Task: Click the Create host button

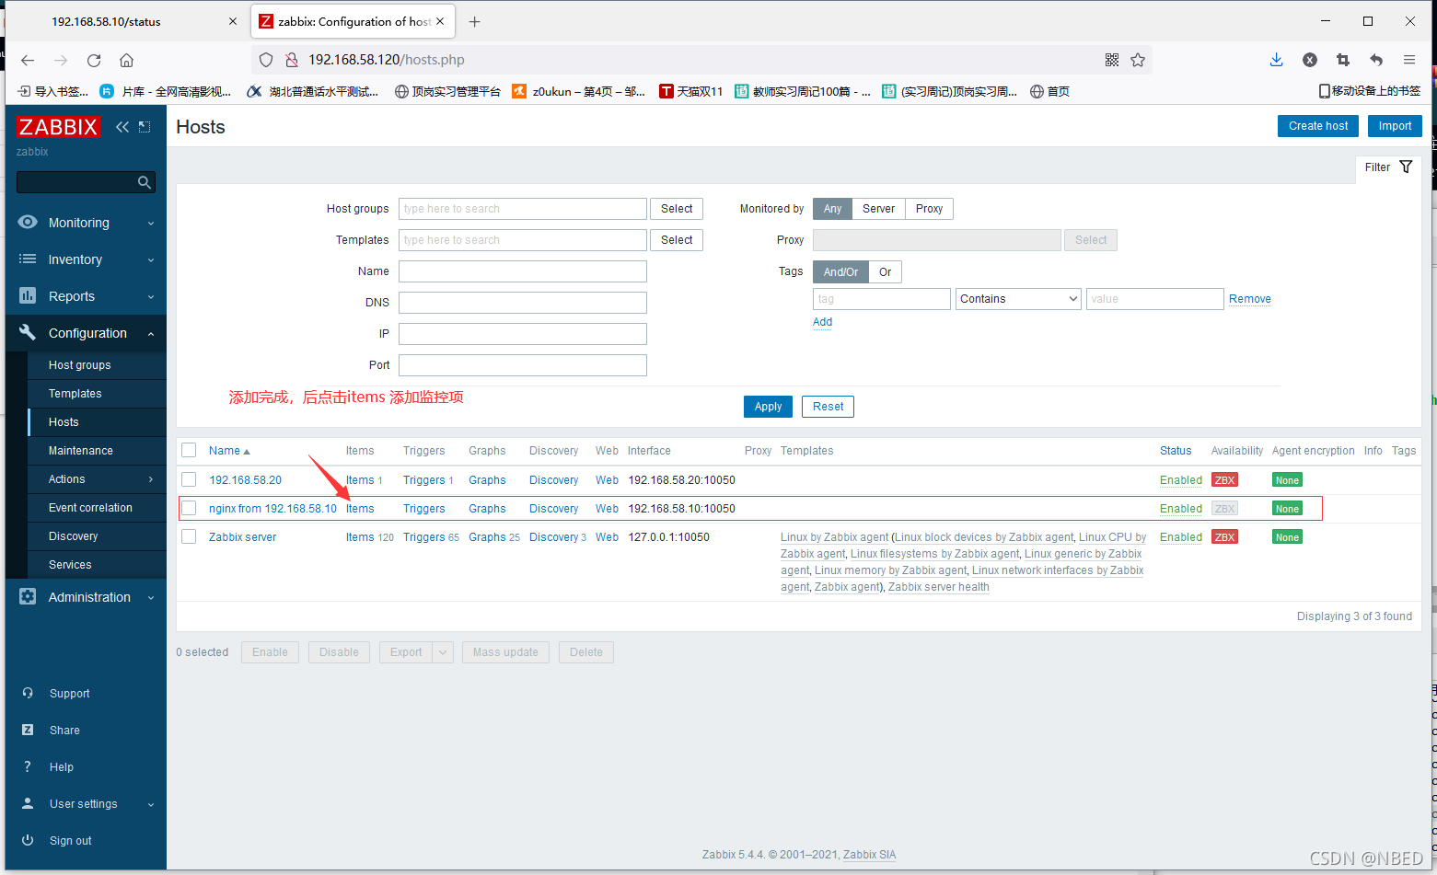Action: coord(1318,126)
